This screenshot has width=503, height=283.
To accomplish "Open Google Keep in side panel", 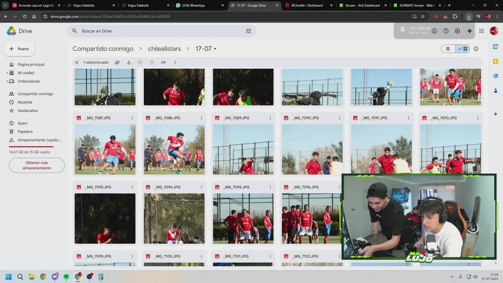I will (x=496, y=61).
